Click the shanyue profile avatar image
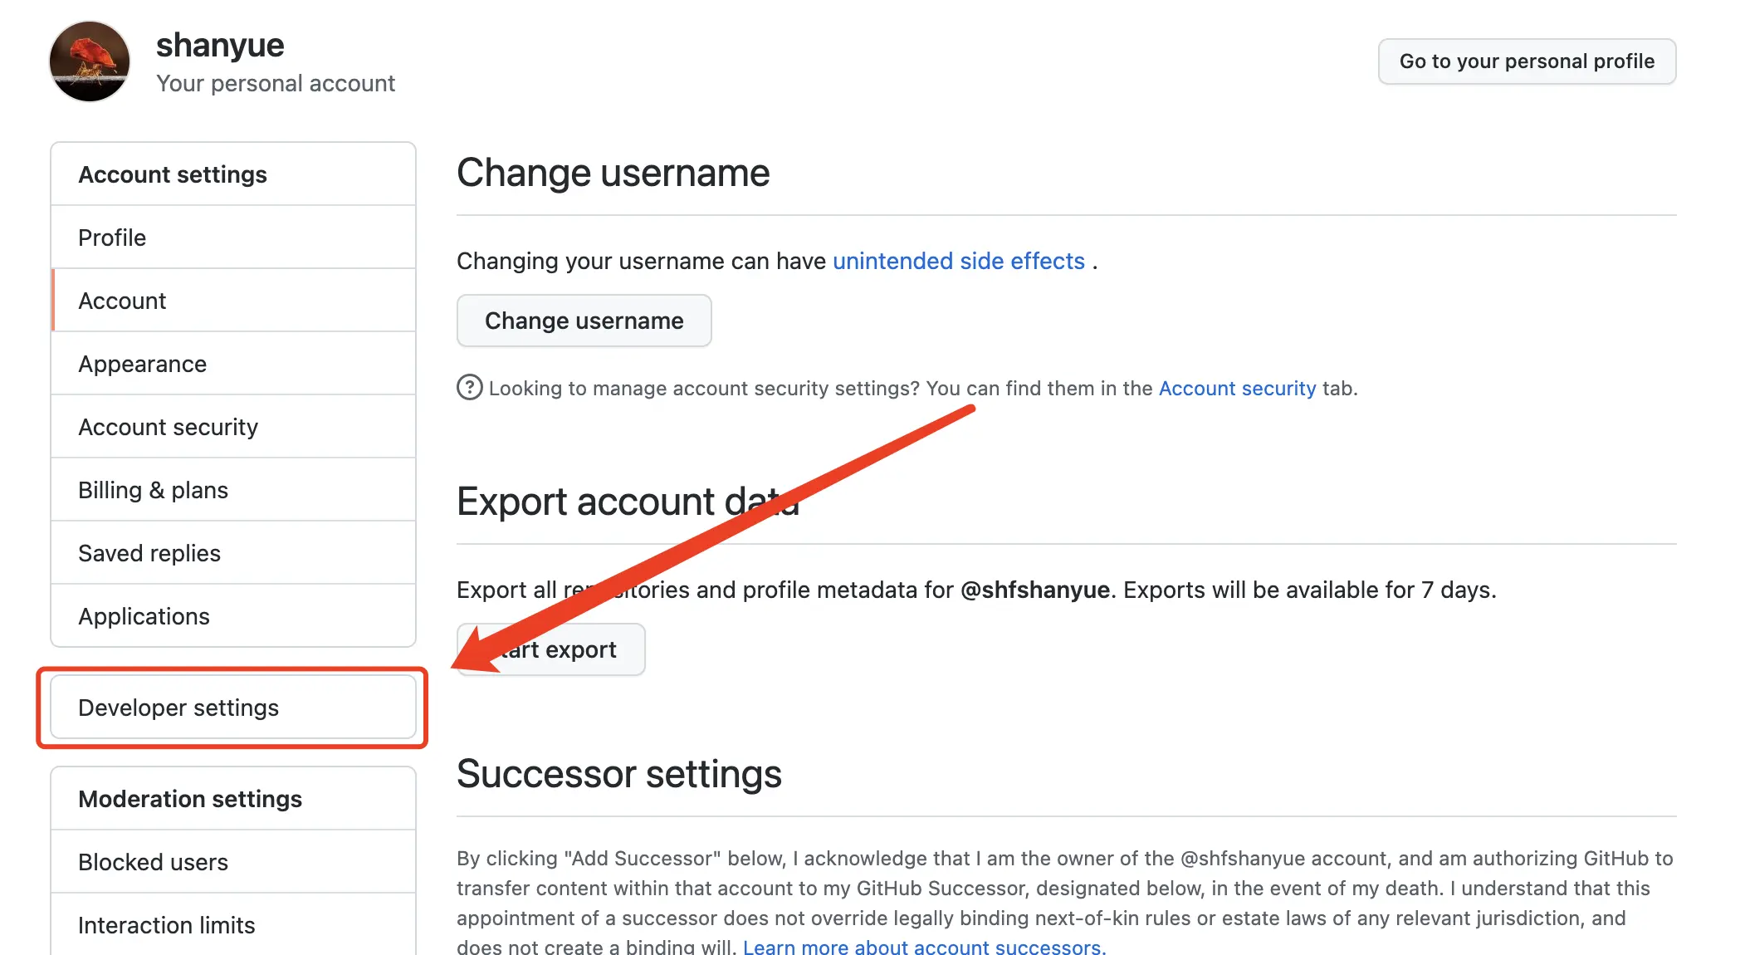Viewport: 1740px width, 955px height. (90, 61)
